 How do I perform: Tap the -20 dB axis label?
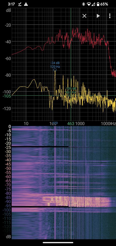point(8,25)
